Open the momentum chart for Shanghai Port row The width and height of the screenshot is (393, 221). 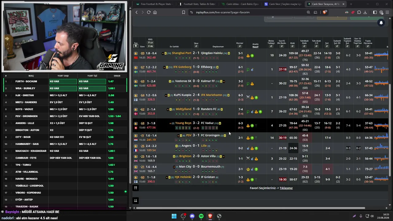click(x=381, y=55)
